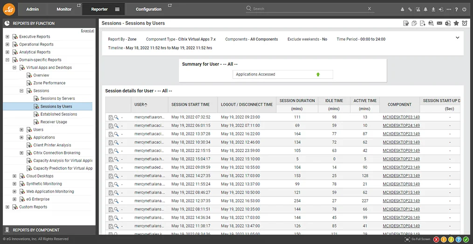This screenshot has width=473, height=244.
Task: Click the magnifier icon in aaron row
Action: click(116, 117)
